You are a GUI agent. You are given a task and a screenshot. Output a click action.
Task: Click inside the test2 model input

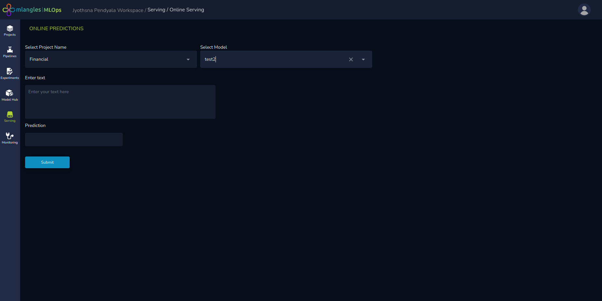point(273,59)
